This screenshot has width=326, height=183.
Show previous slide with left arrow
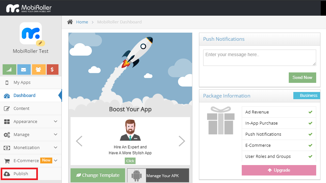pos(79,141)
